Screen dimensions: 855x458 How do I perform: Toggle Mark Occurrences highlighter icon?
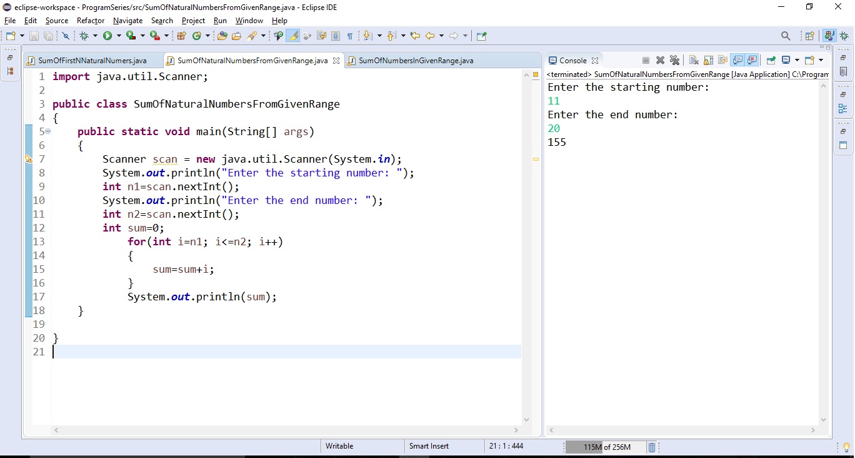pos(293,36)
